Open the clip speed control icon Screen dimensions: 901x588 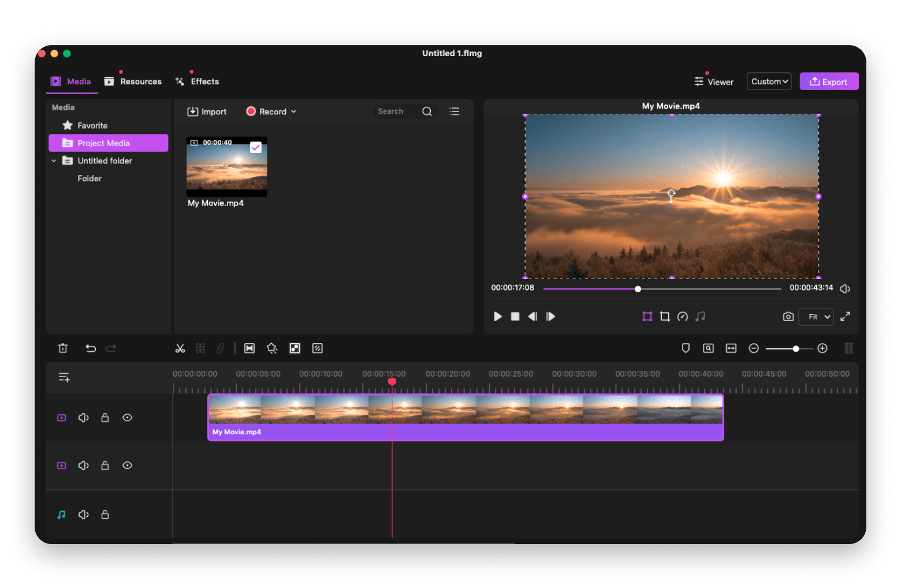point(683,317)
